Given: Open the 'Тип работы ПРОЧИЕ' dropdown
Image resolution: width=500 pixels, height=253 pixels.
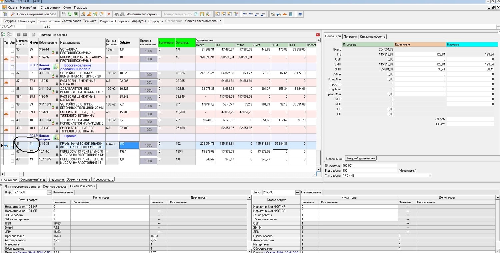Looking at the screenshot, I should coord(430,176).
